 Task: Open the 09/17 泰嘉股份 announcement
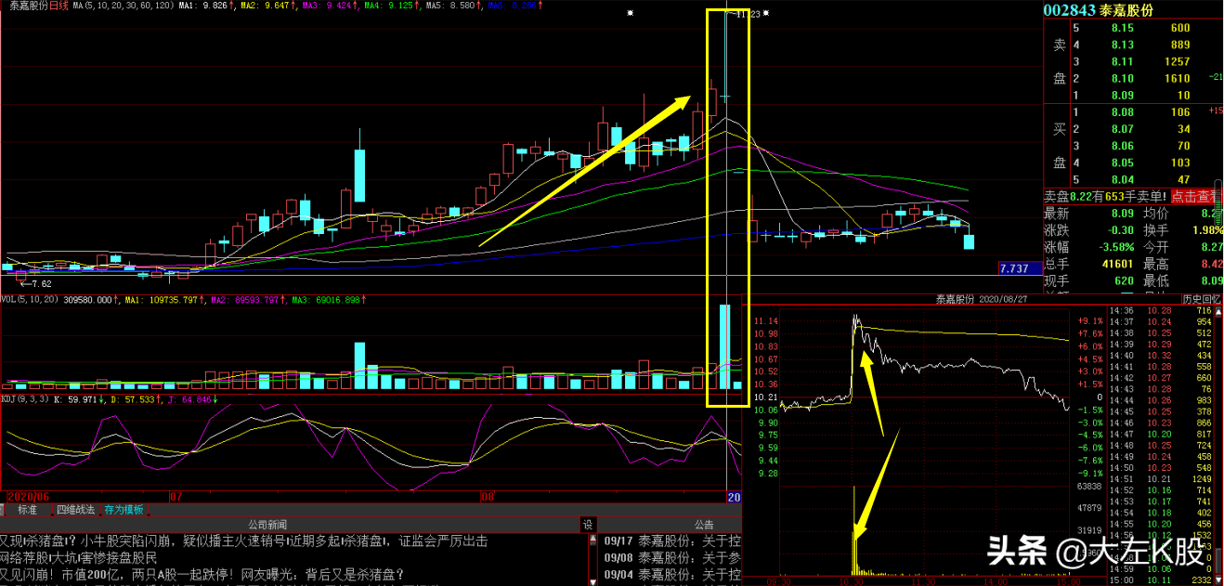tap(672, 541)
